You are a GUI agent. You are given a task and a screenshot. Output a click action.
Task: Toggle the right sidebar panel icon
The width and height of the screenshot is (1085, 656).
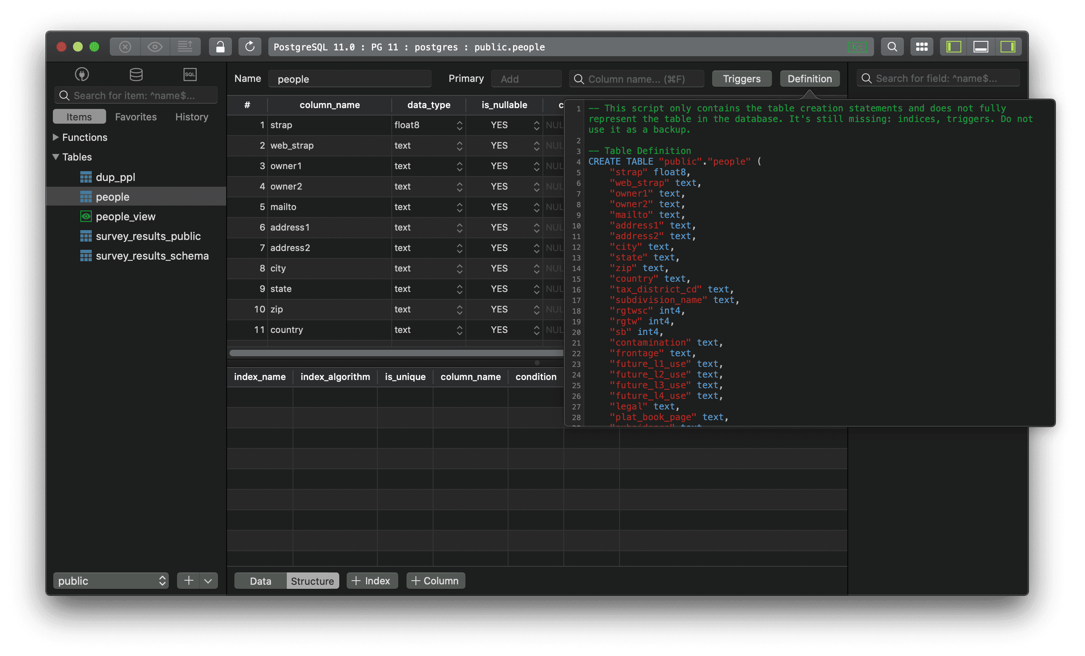pyautogui.click(x=1008, y=47)
